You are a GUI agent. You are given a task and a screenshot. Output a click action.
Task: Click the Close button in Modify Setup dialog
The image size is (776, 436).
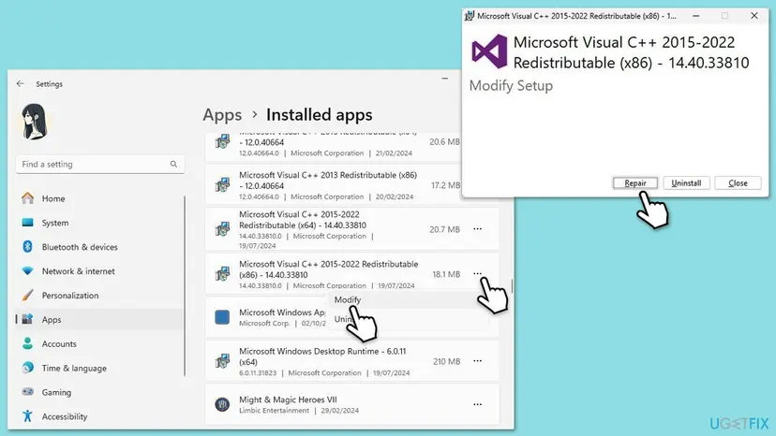[x=738, y=183]
